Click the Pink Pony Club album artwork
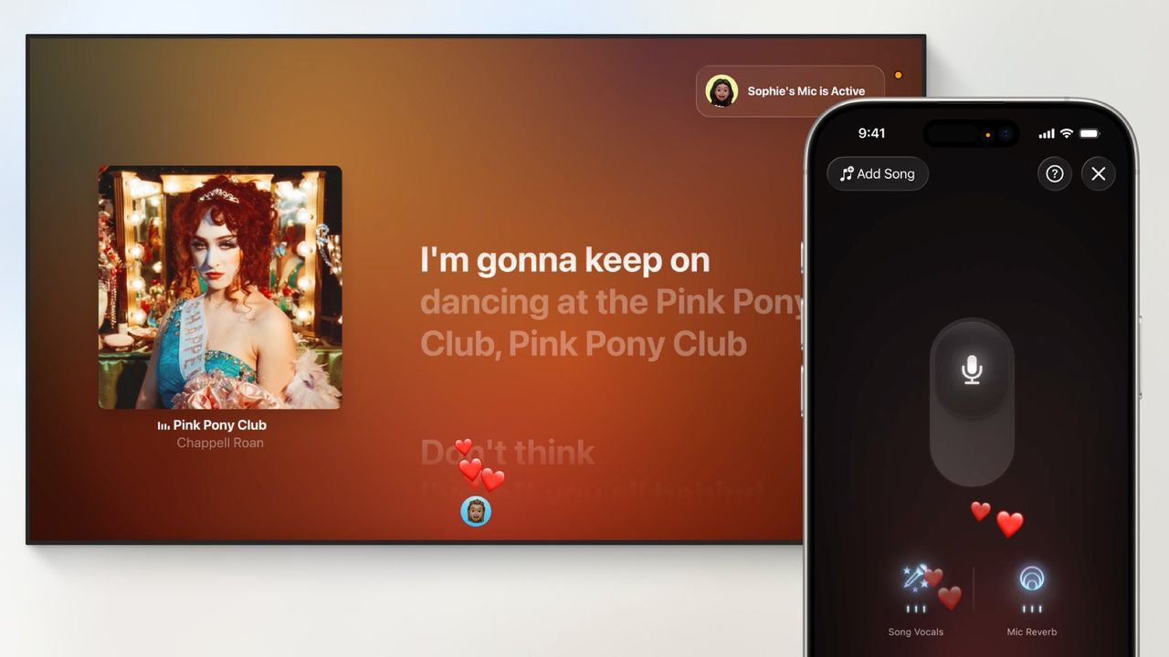The image size is (1169, 657). click(x=220, y=287)
